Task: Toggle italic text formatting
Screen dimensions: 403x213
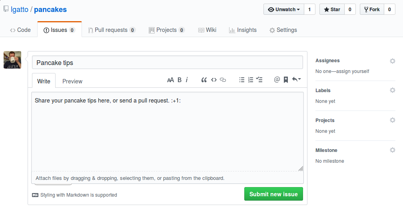Action: 187,80
